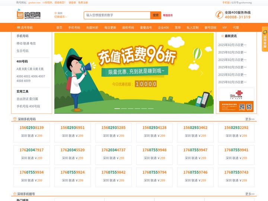Click the 帮我找号 link
Screen dimensions: 268x201
click(167, 15)
